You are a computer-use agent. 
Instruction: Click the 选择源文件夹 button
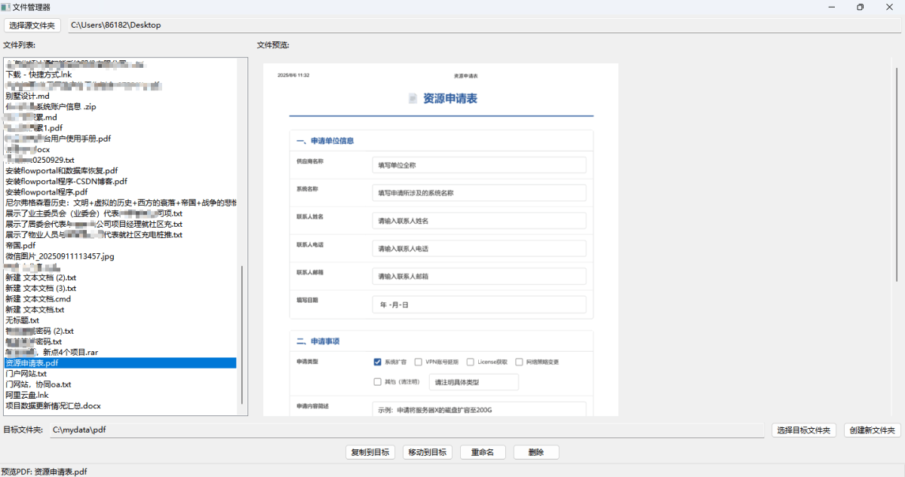(32, 25)
